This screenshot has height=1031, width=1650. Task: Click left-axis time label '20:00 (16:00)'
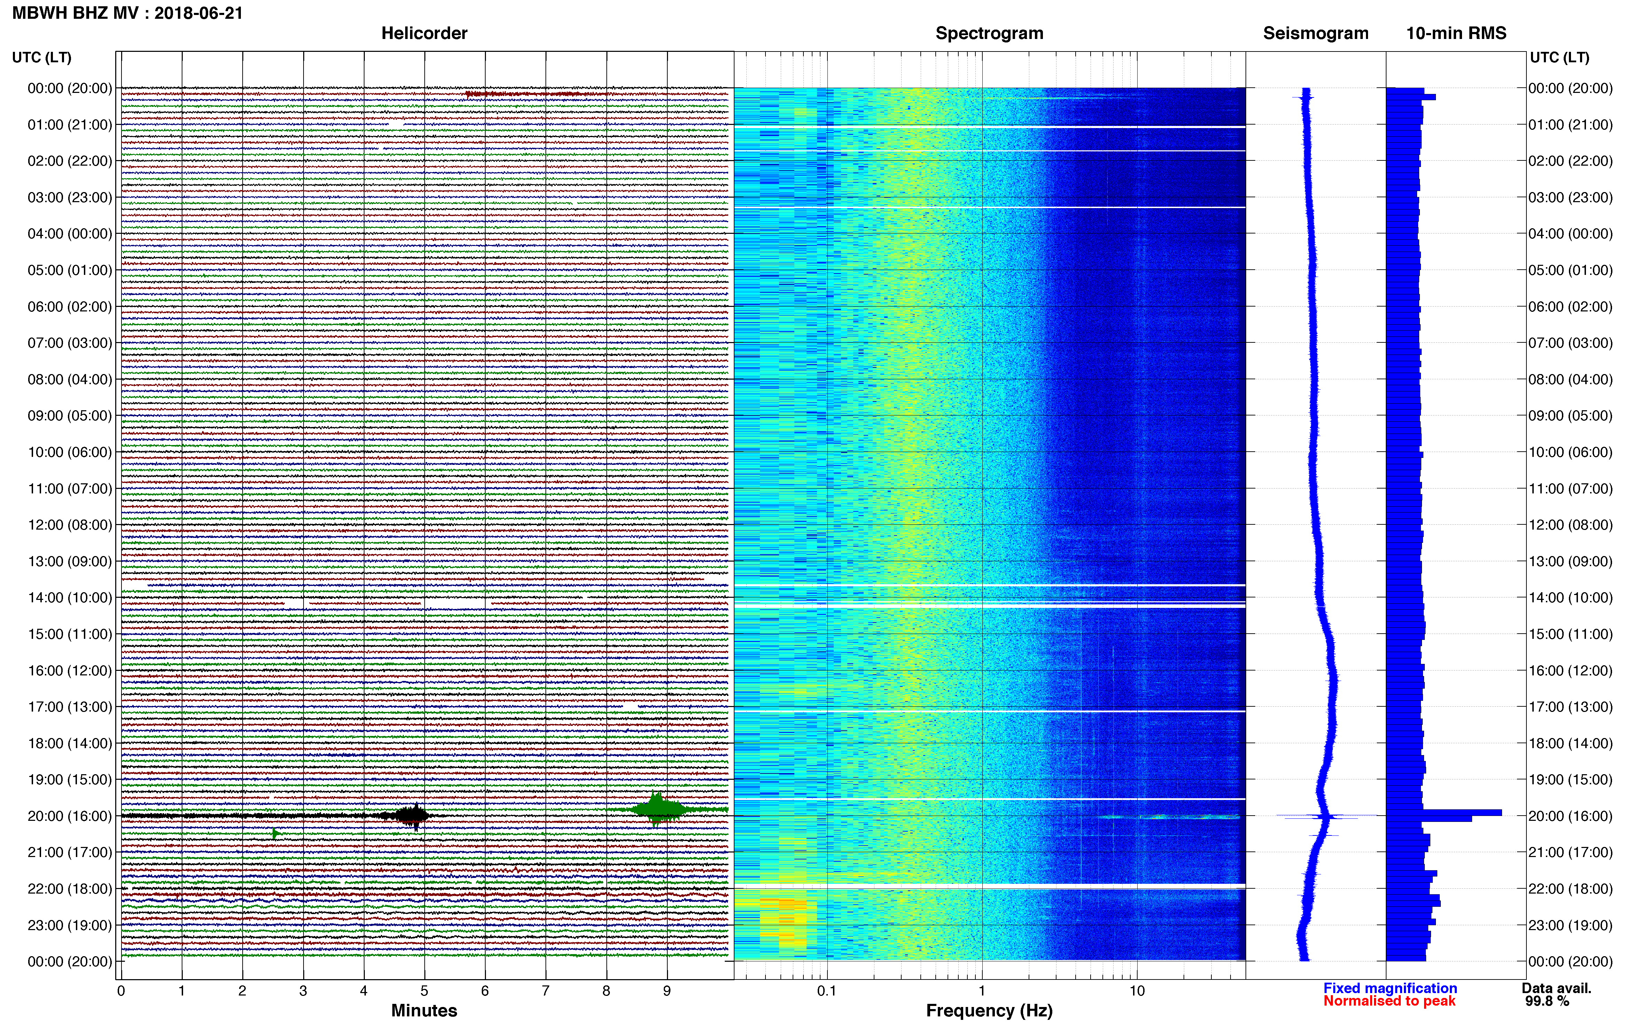(70, 816)
